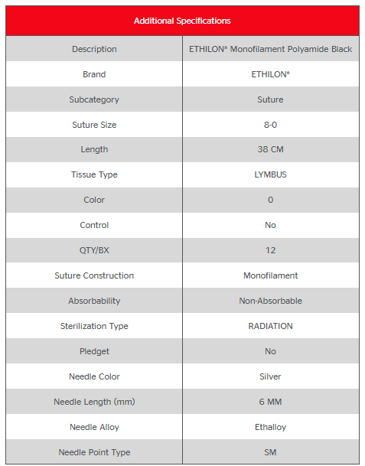Click the Needle Color value Silver
Image resolution: width=365 pixels, height=466 pixels.
(270, 376)
